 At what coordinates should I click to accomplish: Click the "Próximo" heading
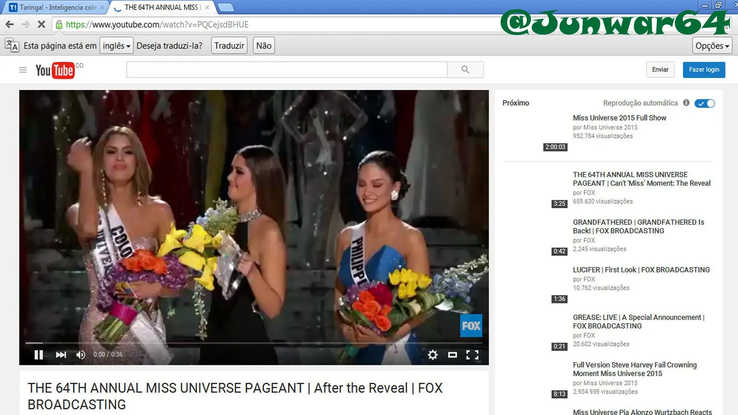(516, 103)
